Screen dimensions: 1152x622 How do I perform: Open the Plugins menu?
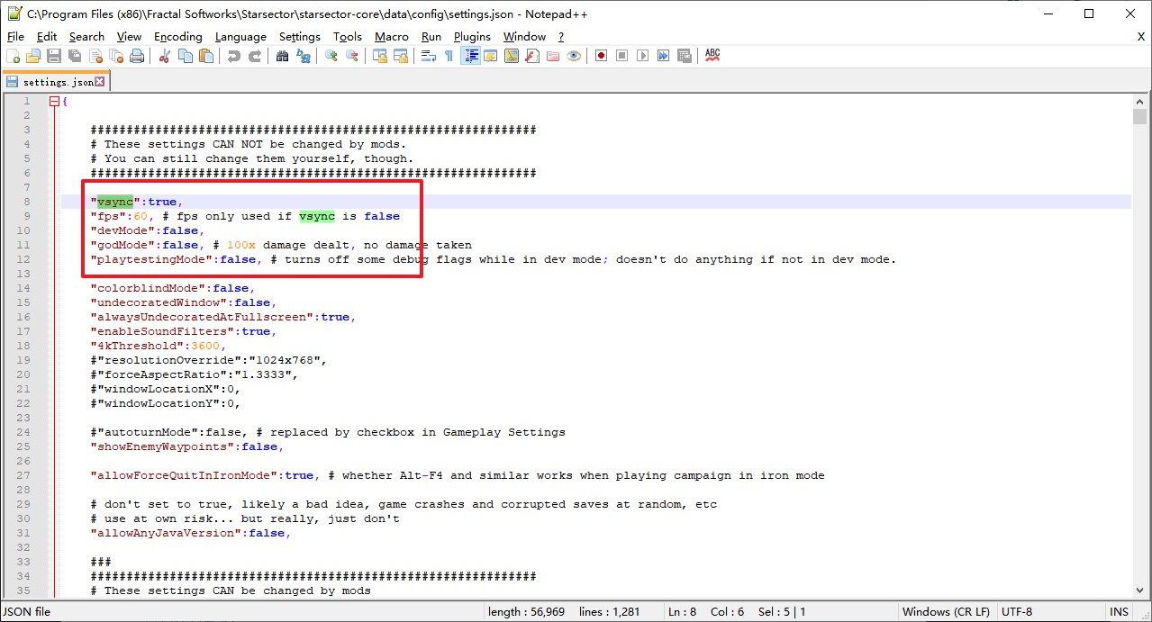(472, 37)
